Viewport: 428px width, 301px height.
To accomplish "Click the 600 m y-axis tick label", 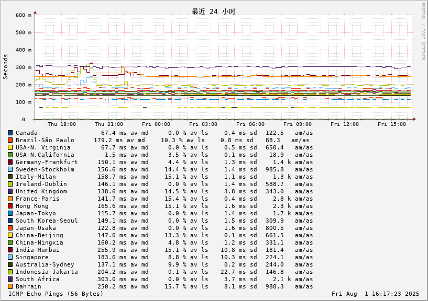I will [x=24, y=15].
